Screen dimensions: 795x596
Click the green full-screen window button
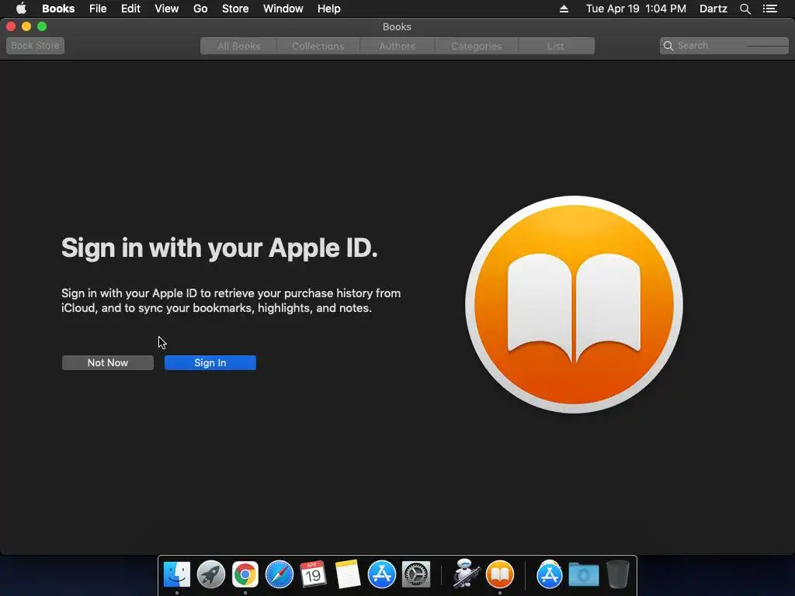pos(42,26)
